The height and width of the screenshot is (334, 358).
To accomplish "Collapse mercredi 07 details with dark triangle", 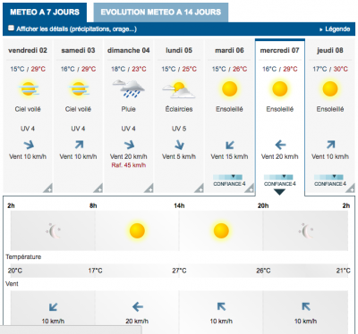I will [x=279, y=192].
